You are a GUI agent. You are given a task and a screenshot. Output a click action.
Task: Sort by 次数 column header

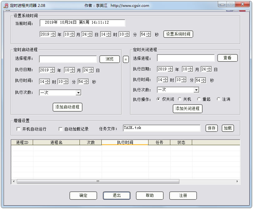pos(91,142)
